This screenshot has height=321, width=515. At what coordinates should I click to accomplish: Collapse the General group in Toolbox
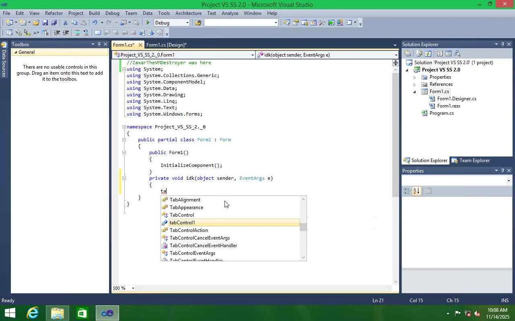pos(15,52)
